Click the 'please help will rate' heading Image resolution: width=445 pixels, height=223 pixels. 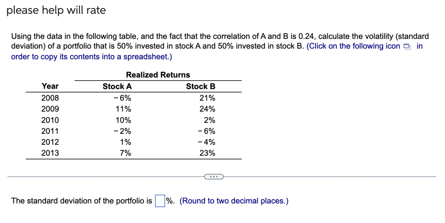pyautogui.click(x=56, y=11)
